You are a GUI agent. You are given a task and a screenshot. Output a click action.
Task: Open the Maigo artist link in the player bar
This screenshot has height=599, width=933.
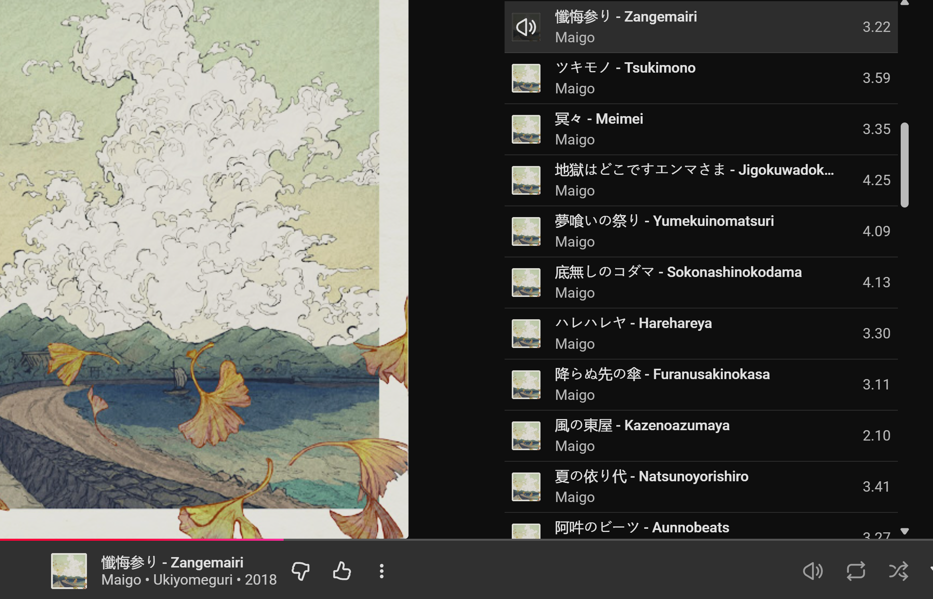point(121,580)
